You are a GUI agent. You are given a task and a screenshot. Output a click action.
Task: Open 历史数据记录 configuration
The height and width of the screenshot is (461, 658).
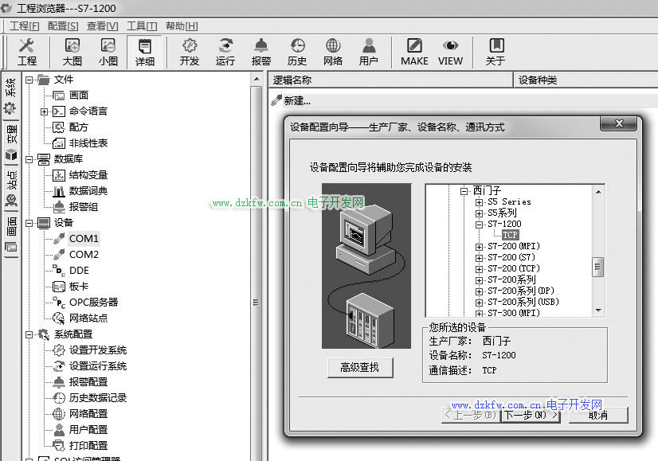tap(98, 398)
